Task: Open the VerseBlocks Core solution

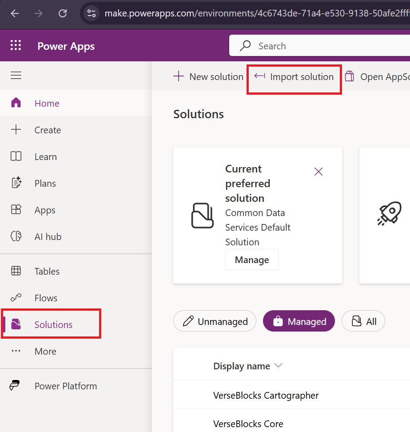Action: click(248, 424)
